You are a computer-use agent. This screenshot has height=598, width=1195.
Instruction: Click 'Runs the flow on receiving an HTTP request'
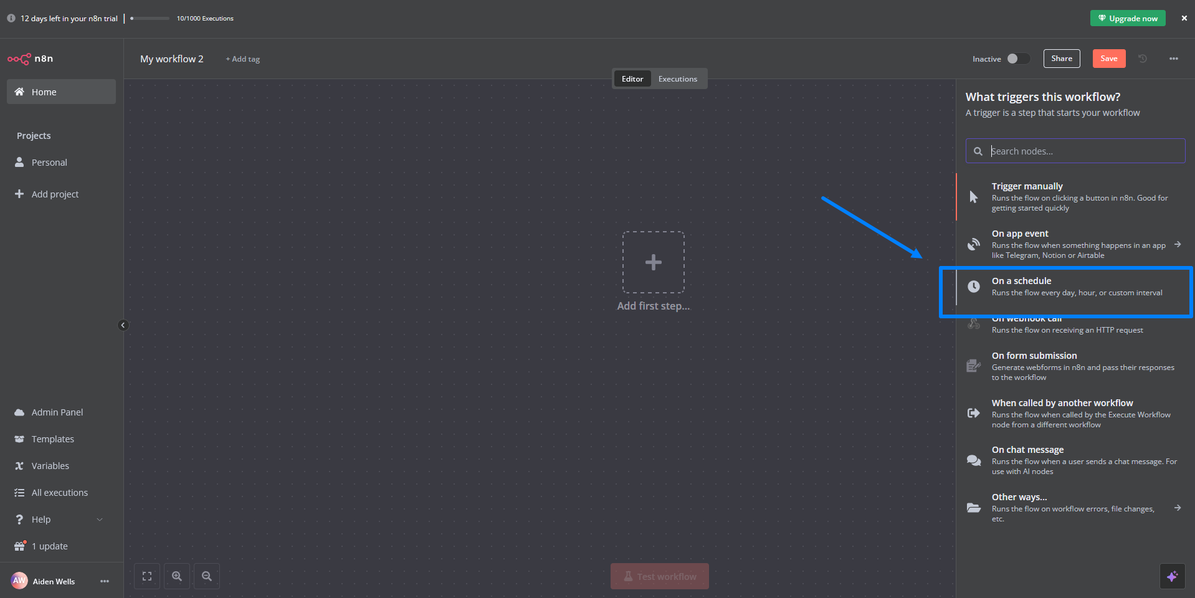[1067, 330]
